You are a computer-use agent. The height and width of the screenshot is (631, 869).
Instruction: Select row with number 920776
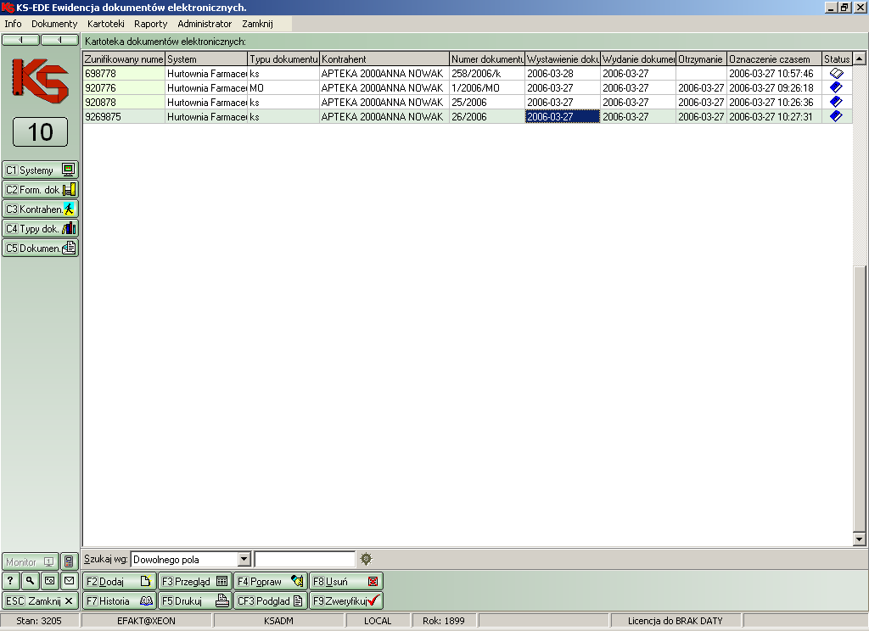point(468,87)
